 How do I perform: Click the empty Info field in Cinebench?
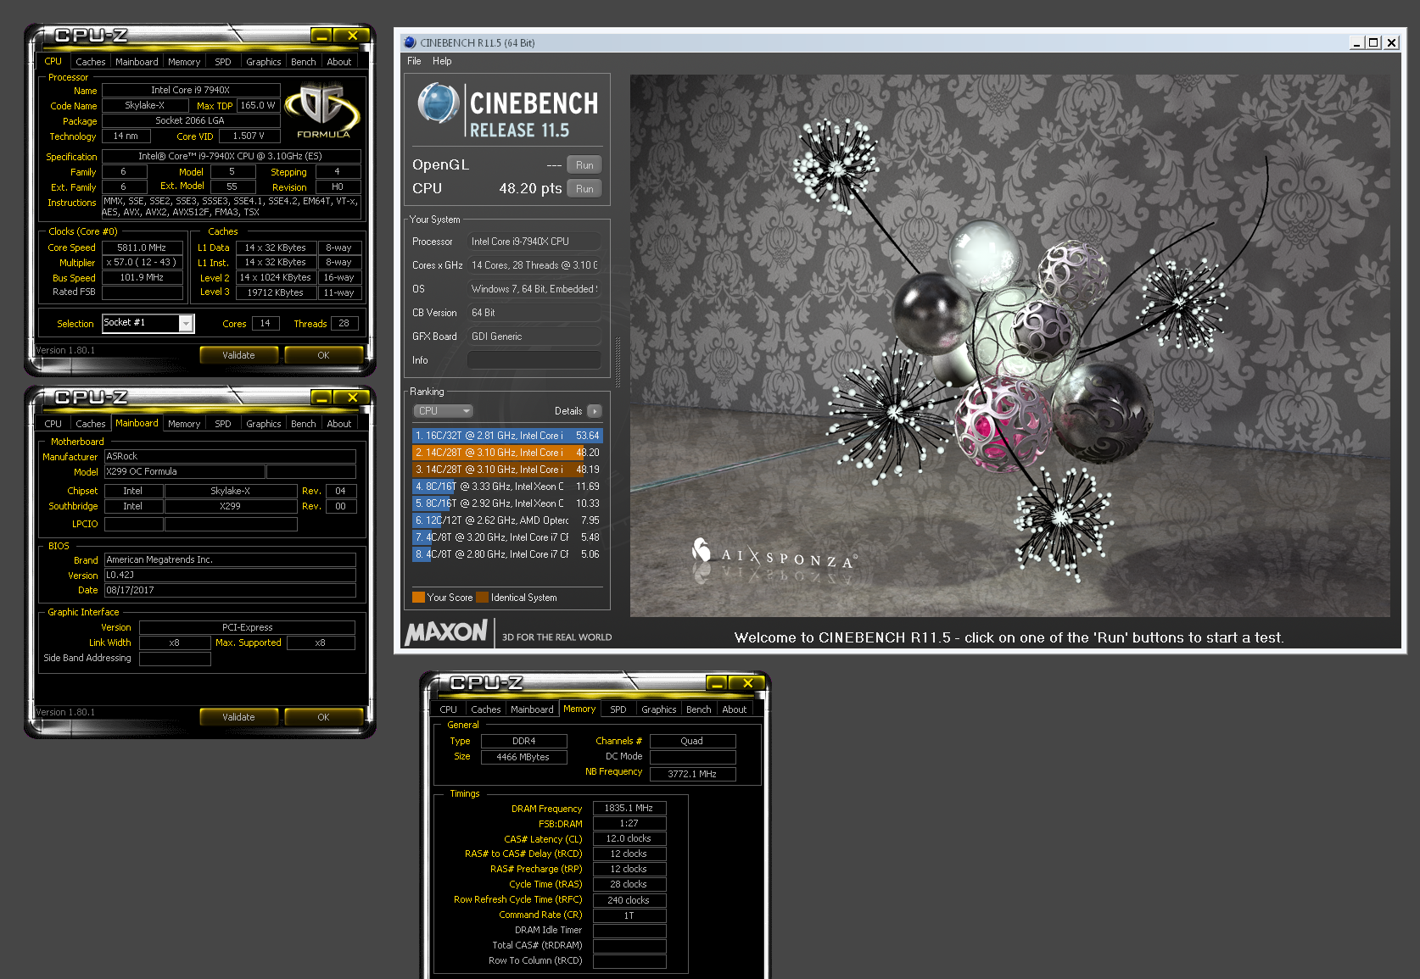pos(534,360)
